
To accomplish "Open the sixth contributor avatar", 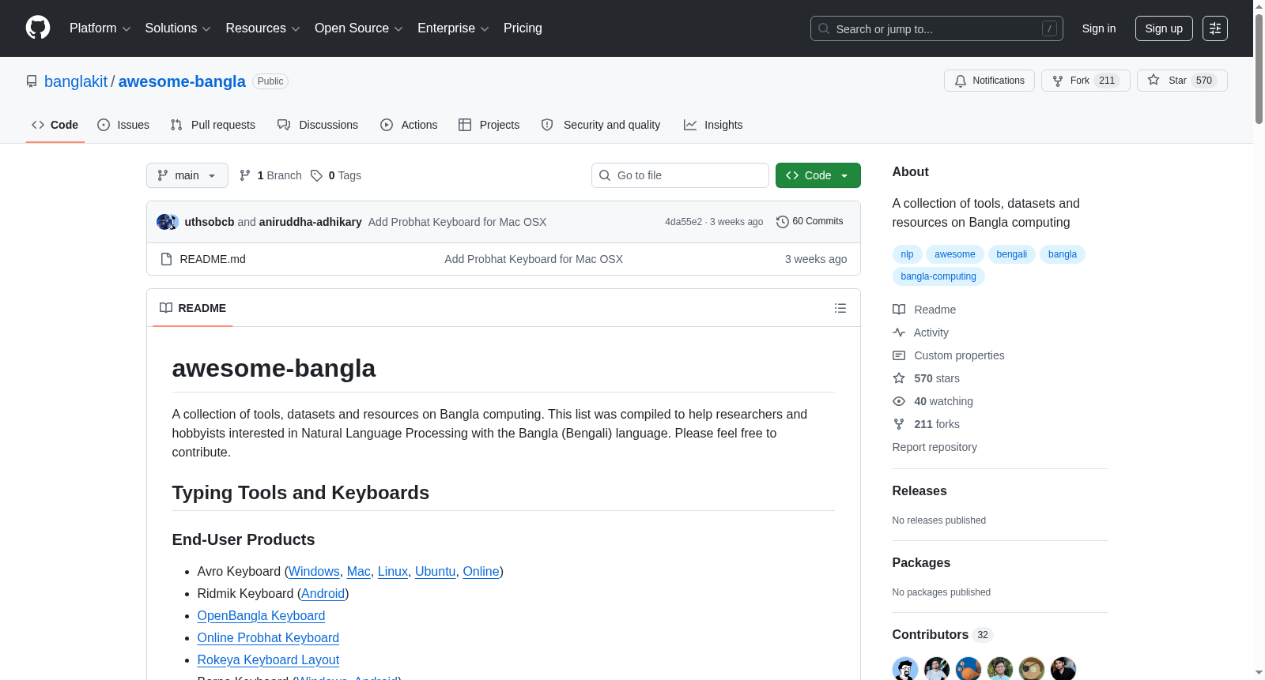I will 1063,668.
